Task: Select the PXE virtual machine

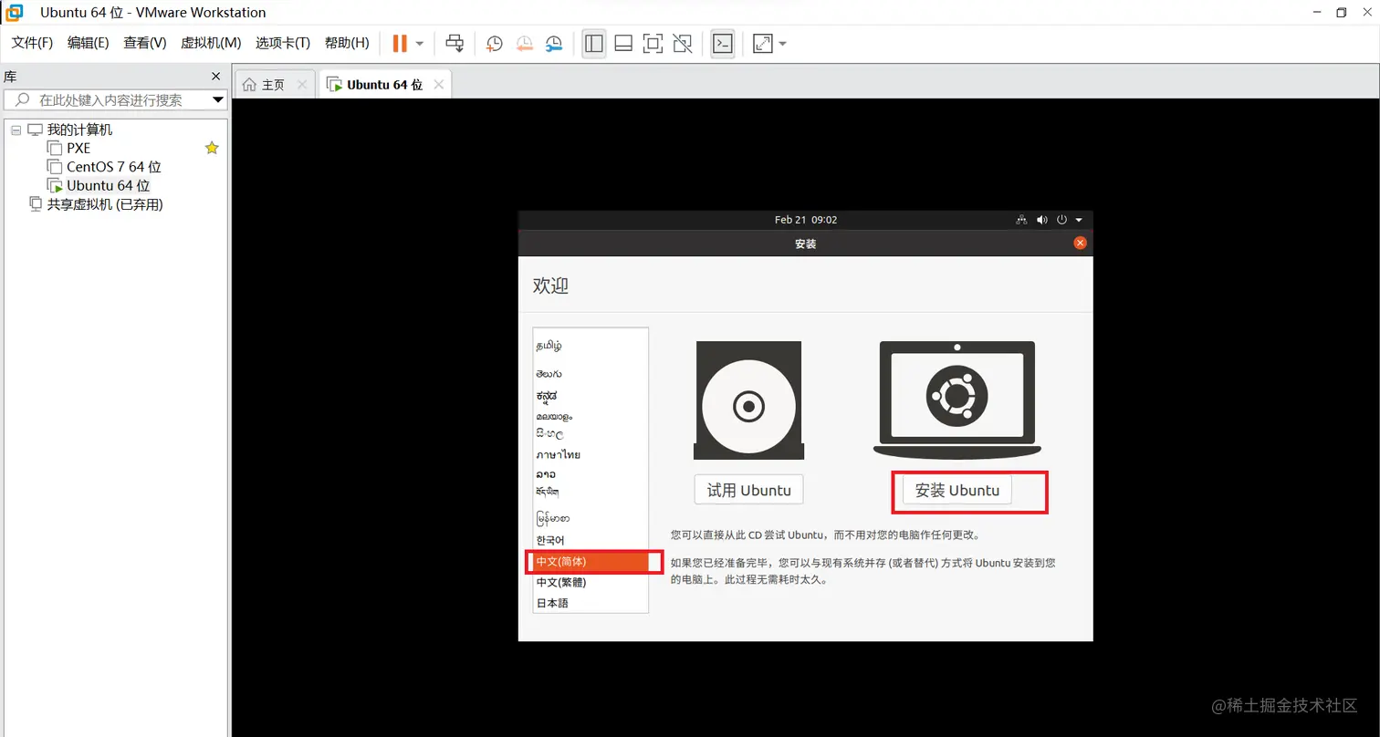Action: [78, 148]
